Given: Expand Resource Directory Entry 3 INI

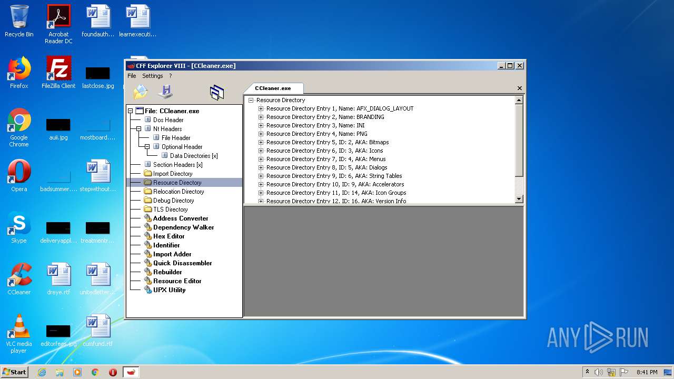Looking at the screenshot, I should click(261, 125).
